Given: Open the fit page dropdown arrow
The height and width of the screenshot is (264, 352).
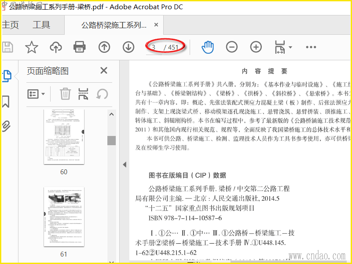Looking at the screenshot, I should click(x=290, y=47).
